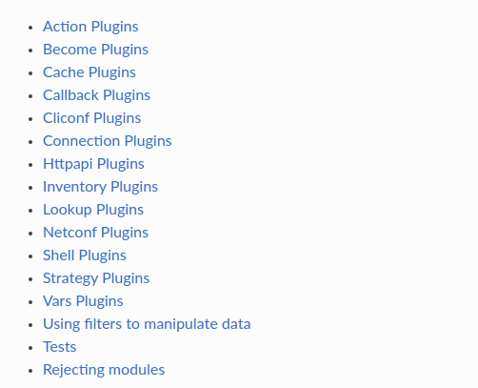Click the Inventory Plugins link
478x388 pixels.
(100, 187)
